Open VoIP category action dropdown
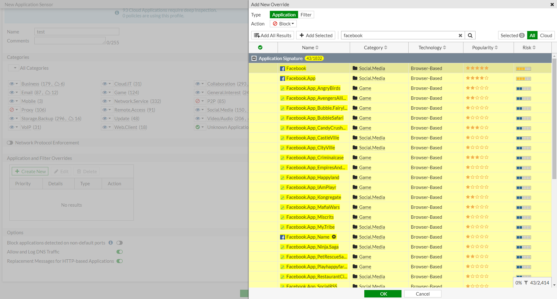The image size is (557, 299). click(x=14, y=127)
